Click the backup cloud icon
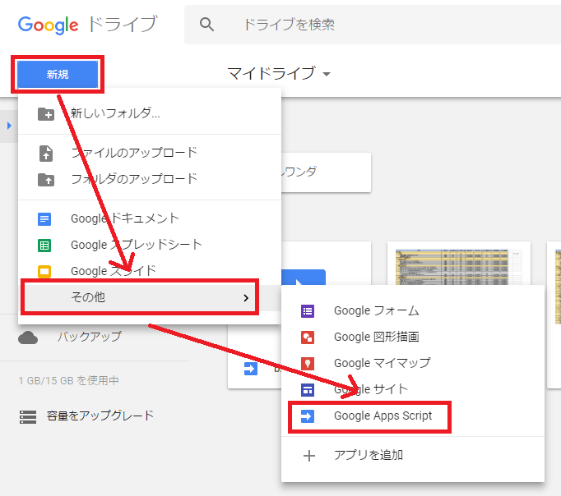This screenshot has height=496, width=561. [x=28, y=338]
